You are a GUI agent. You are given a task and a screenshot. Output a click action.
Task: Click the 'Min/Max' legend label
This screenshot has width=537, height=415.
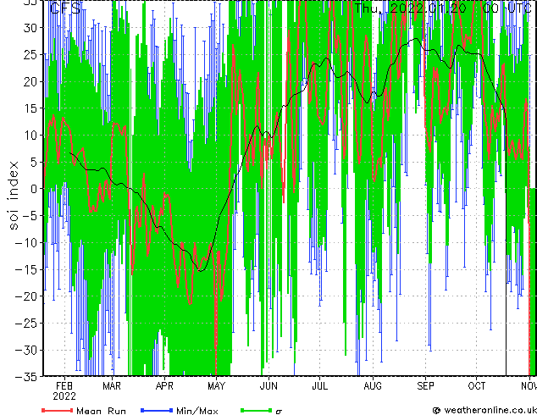tap(197, 411)
